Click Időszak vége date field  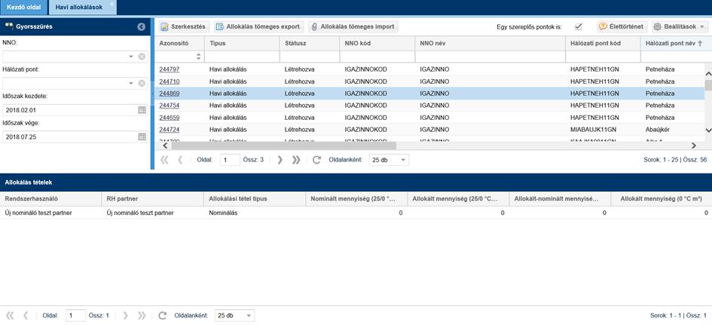[69, 136]
